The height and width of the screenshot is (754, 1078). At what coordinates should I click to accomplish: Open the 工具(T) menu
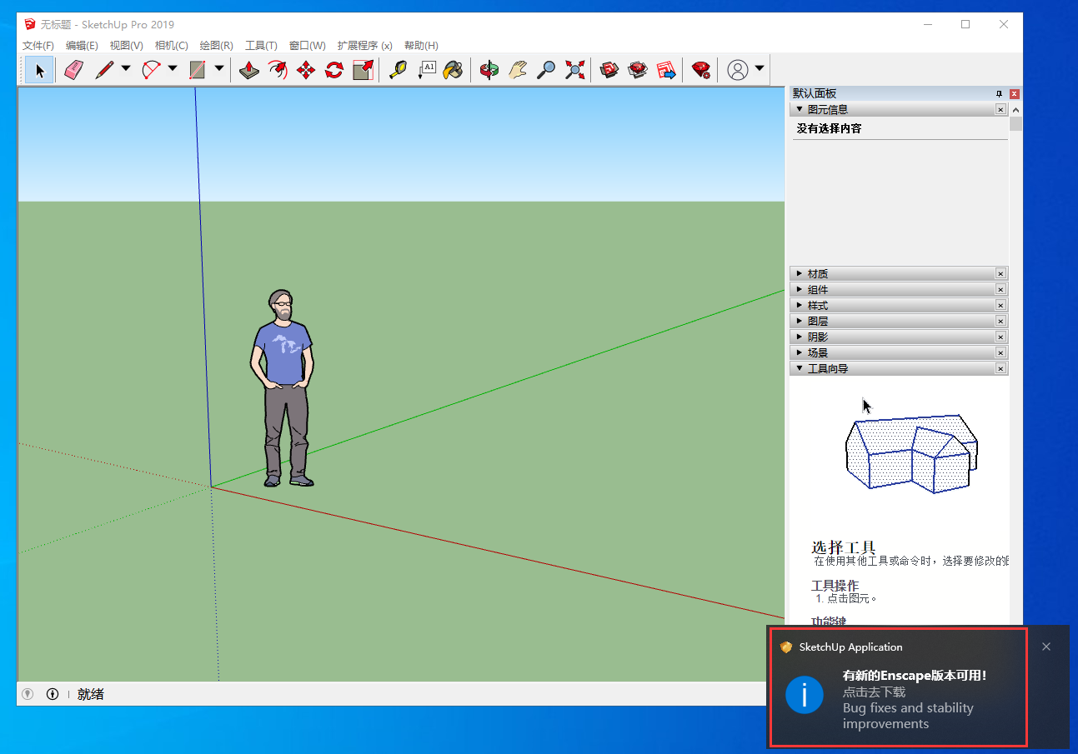click(261, 45)
